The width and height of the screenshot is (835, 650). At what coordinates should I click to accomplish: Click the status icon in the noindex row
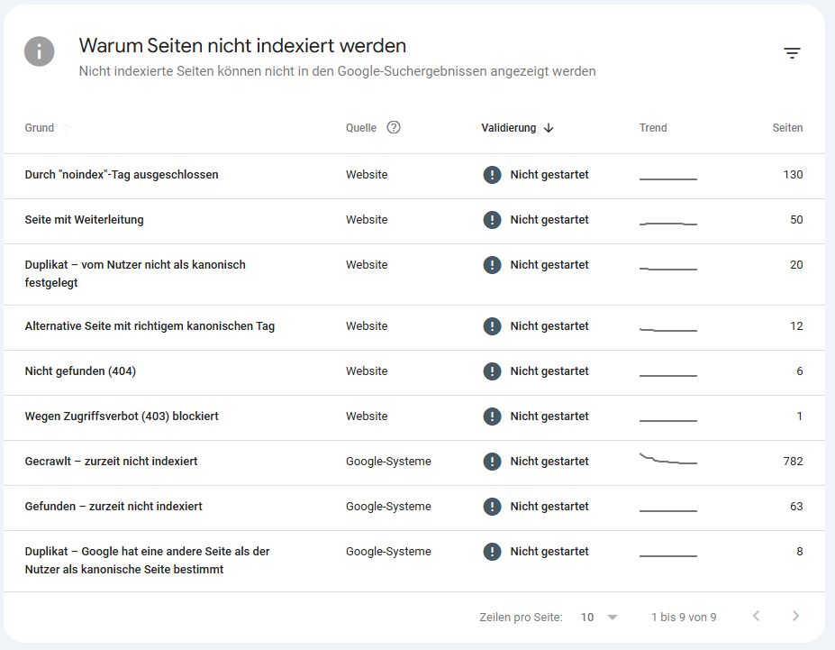click(x=492, y=175)
